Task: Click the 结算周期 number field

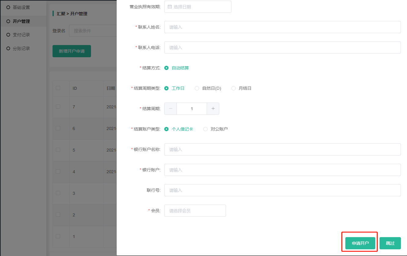Action: pyautogui.click(x=192, y=109)
